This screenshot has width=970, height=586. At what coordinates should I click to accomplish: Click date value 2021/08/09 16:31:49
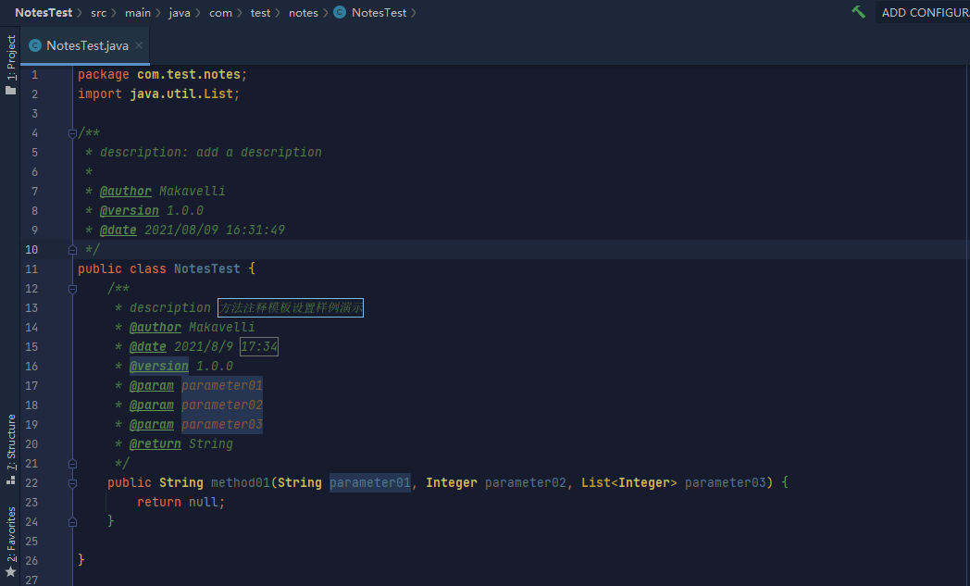(x=215, y=231)
